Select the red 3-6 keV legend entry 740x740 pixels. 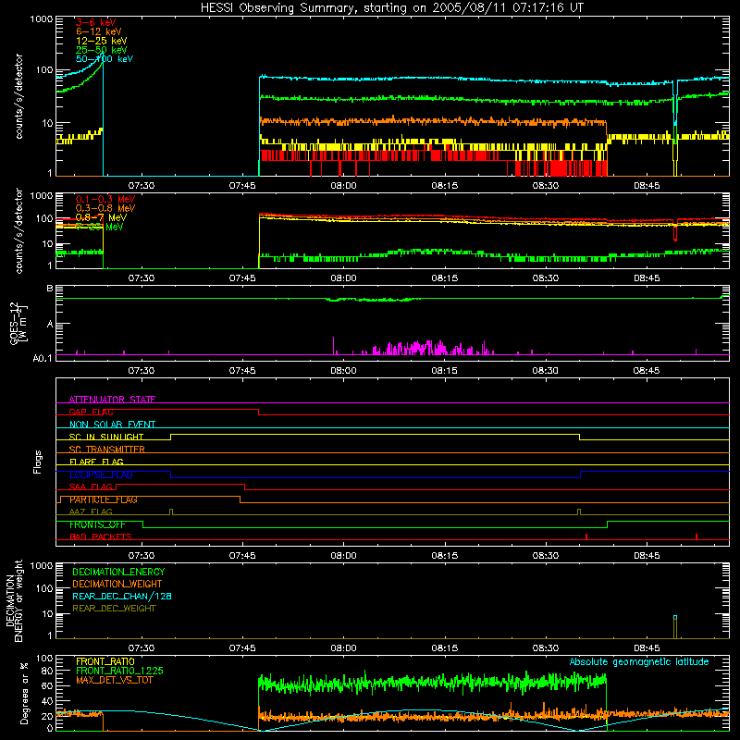coord(95,22)
